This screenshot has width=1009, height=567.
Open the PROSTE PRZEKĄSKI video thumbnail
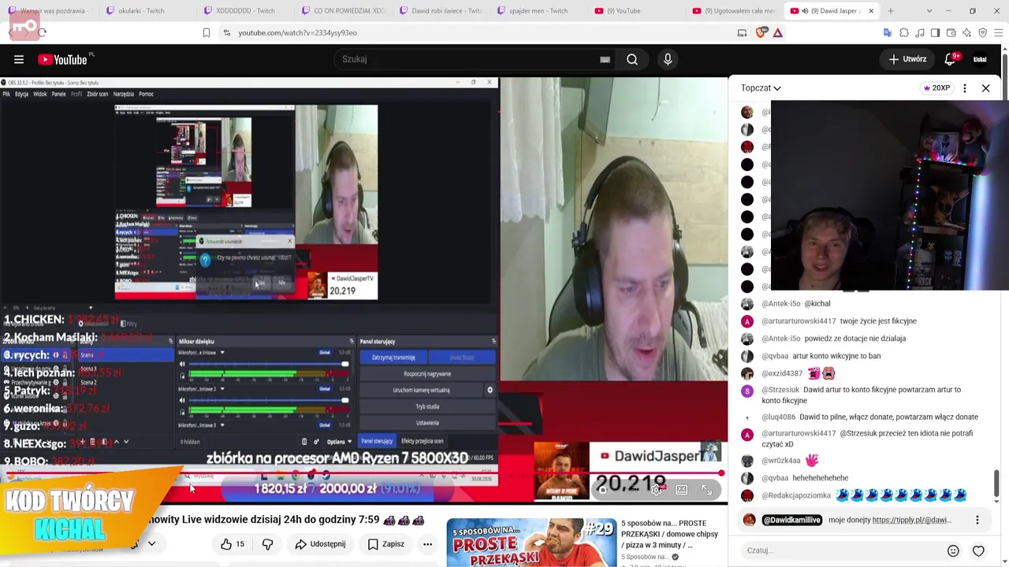531,542
